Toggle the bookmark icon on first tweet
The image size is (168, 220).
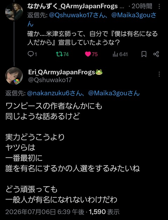click(144, 54)
